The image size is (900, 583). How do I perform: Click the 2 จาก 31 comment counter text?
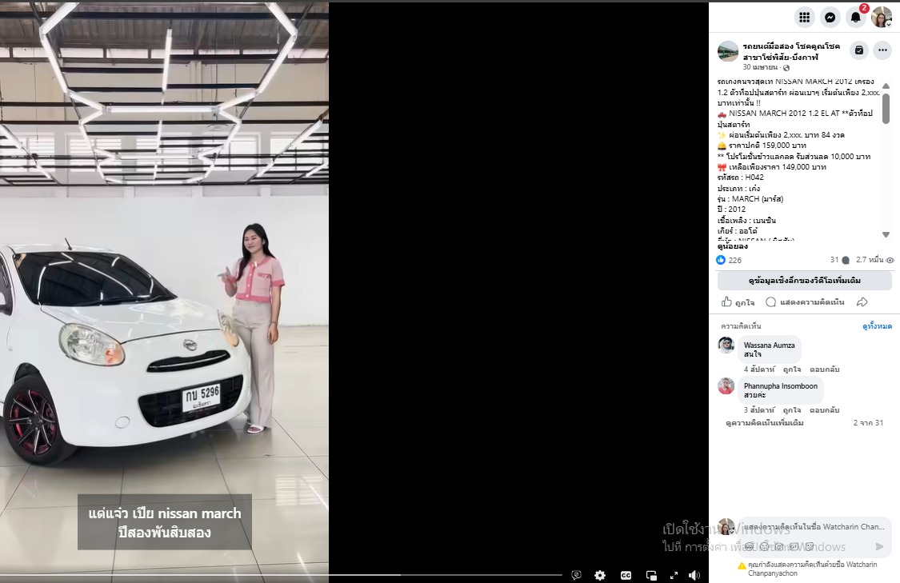[868, 423]
